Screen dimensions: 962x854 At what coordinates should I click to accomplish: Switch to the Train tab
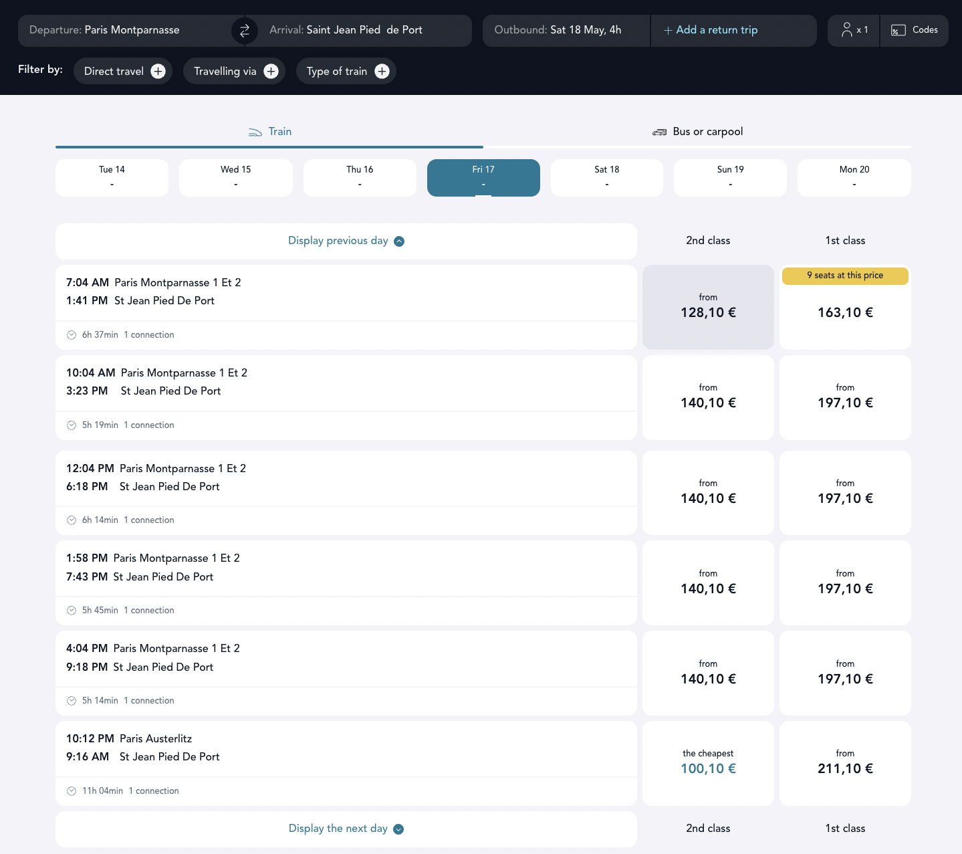click(x=269, y=132)
